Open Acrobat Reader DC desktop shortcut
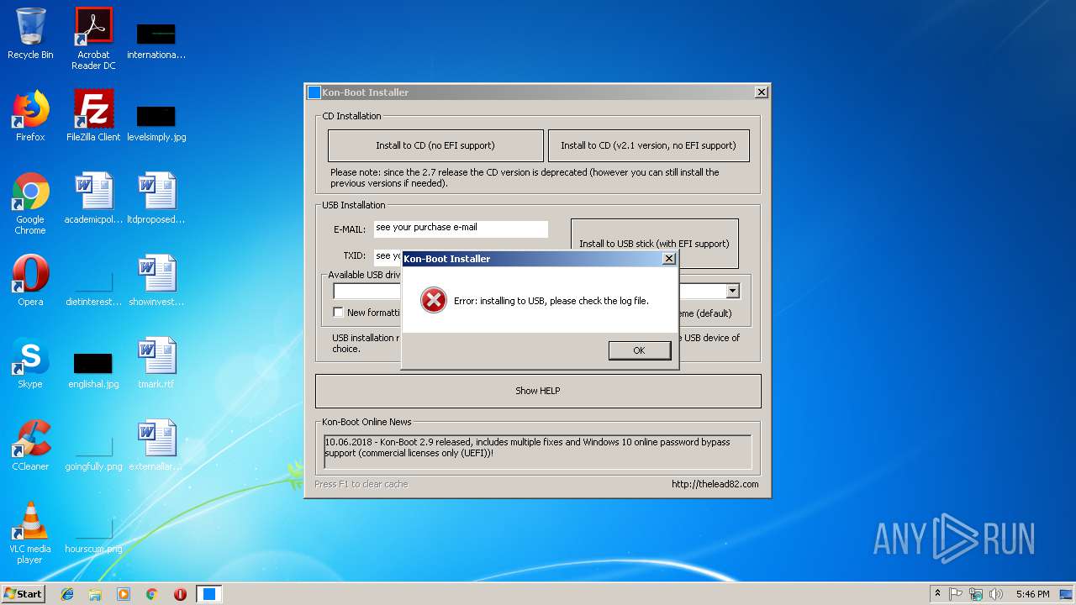The height and width of the screenshot is (605, 1076). pos(93,39)
